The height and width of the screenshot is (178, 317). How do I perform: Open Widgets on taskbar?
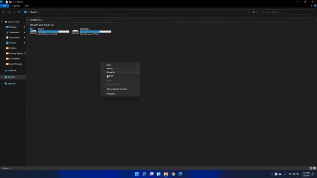pos(158,174)
